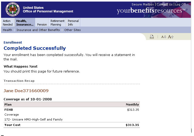Click the Completed Successfully heading
This screenshot has height=136, width=194.
[x=35, y=48]
